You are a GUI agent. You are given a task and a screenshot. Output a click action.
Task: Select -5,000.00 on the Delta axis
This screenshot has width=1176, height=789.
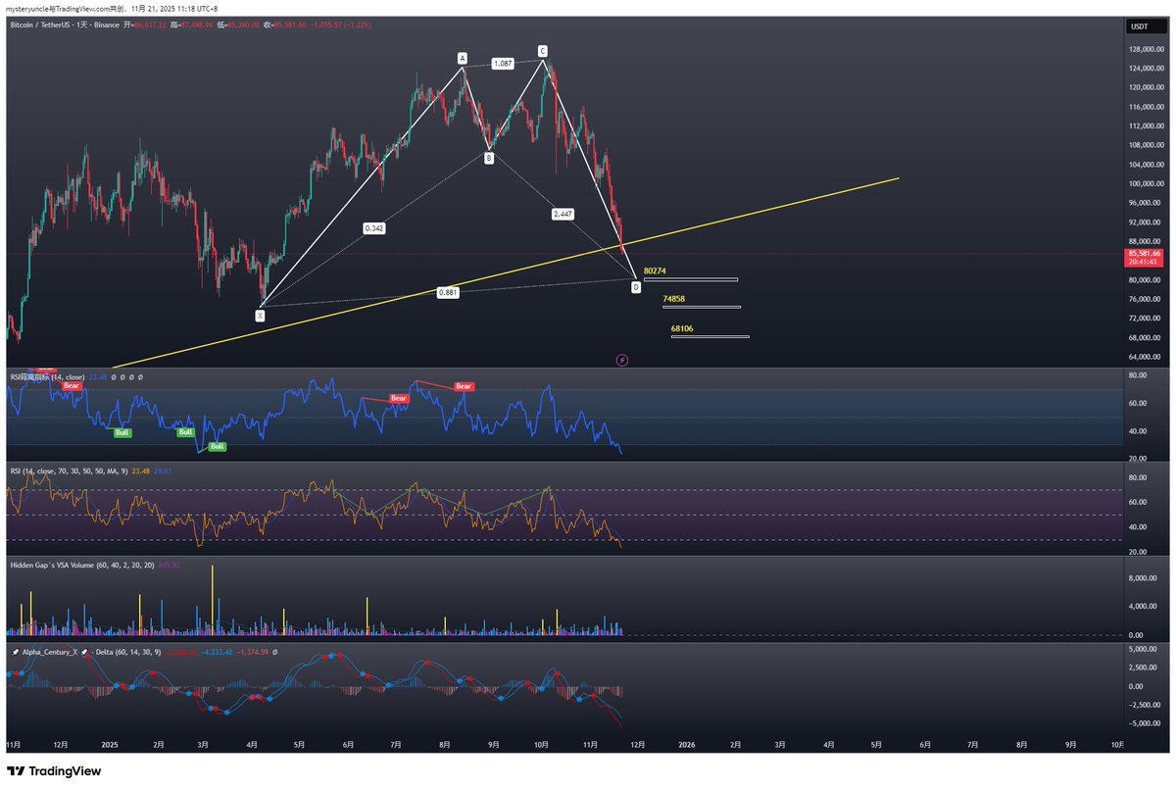(x=1143, y=723)
